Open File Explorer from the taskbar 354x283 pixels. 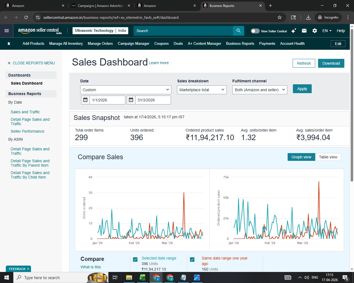tap(129, 277)
